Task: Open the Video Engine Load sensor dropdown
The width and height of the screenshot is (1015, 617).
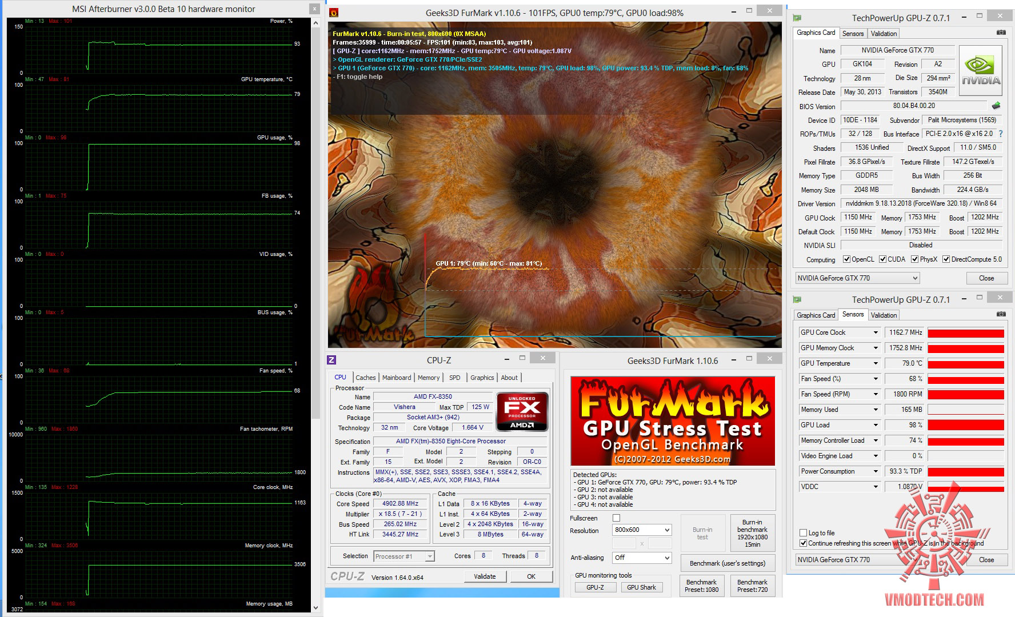Action: (x=875, y=456)
